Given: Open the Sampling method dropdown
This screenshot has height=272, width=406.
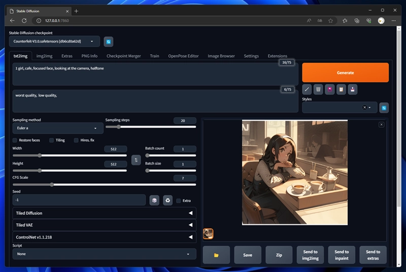Looking at the screenshot, I should (x=58, y=128).
